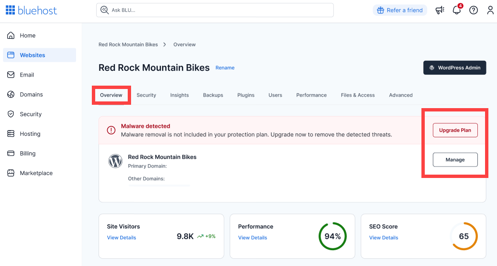The height and width of the screenshot is (266, 497).
Task: Switch to the Advanced tab
Action: (x=401, y=95)
